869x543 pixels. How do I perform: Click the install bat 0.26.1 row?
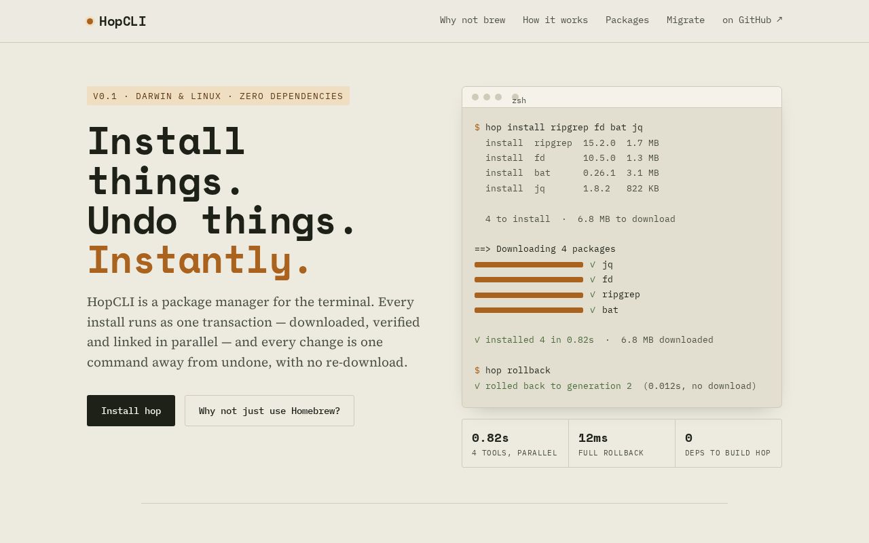tap(572, 173)
